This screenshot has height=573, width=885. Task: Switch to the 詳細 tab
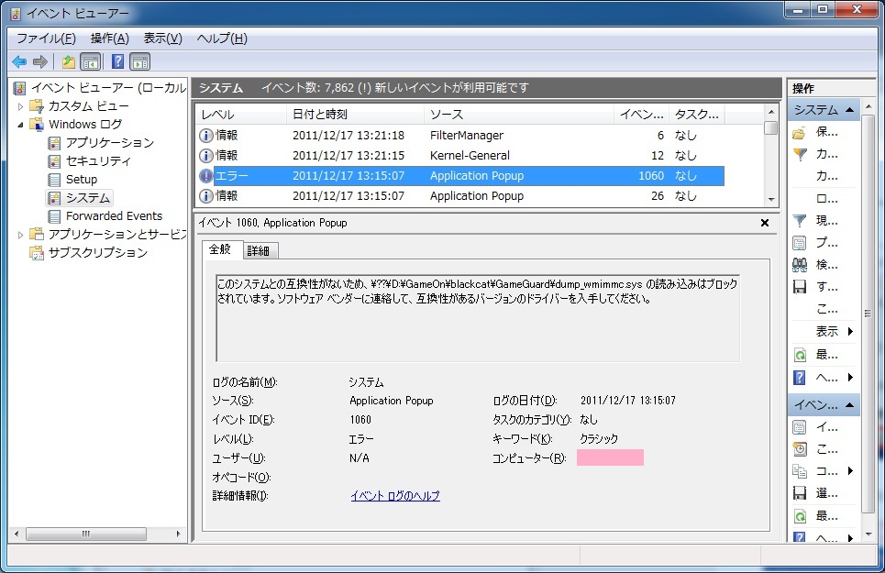pyautogui.click(x=260, y=251)
